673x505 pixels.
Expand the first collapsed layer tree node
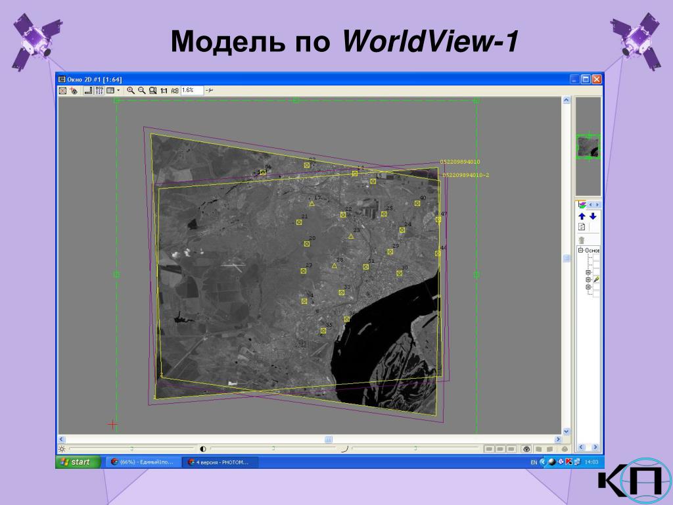[x=589, y=273]
